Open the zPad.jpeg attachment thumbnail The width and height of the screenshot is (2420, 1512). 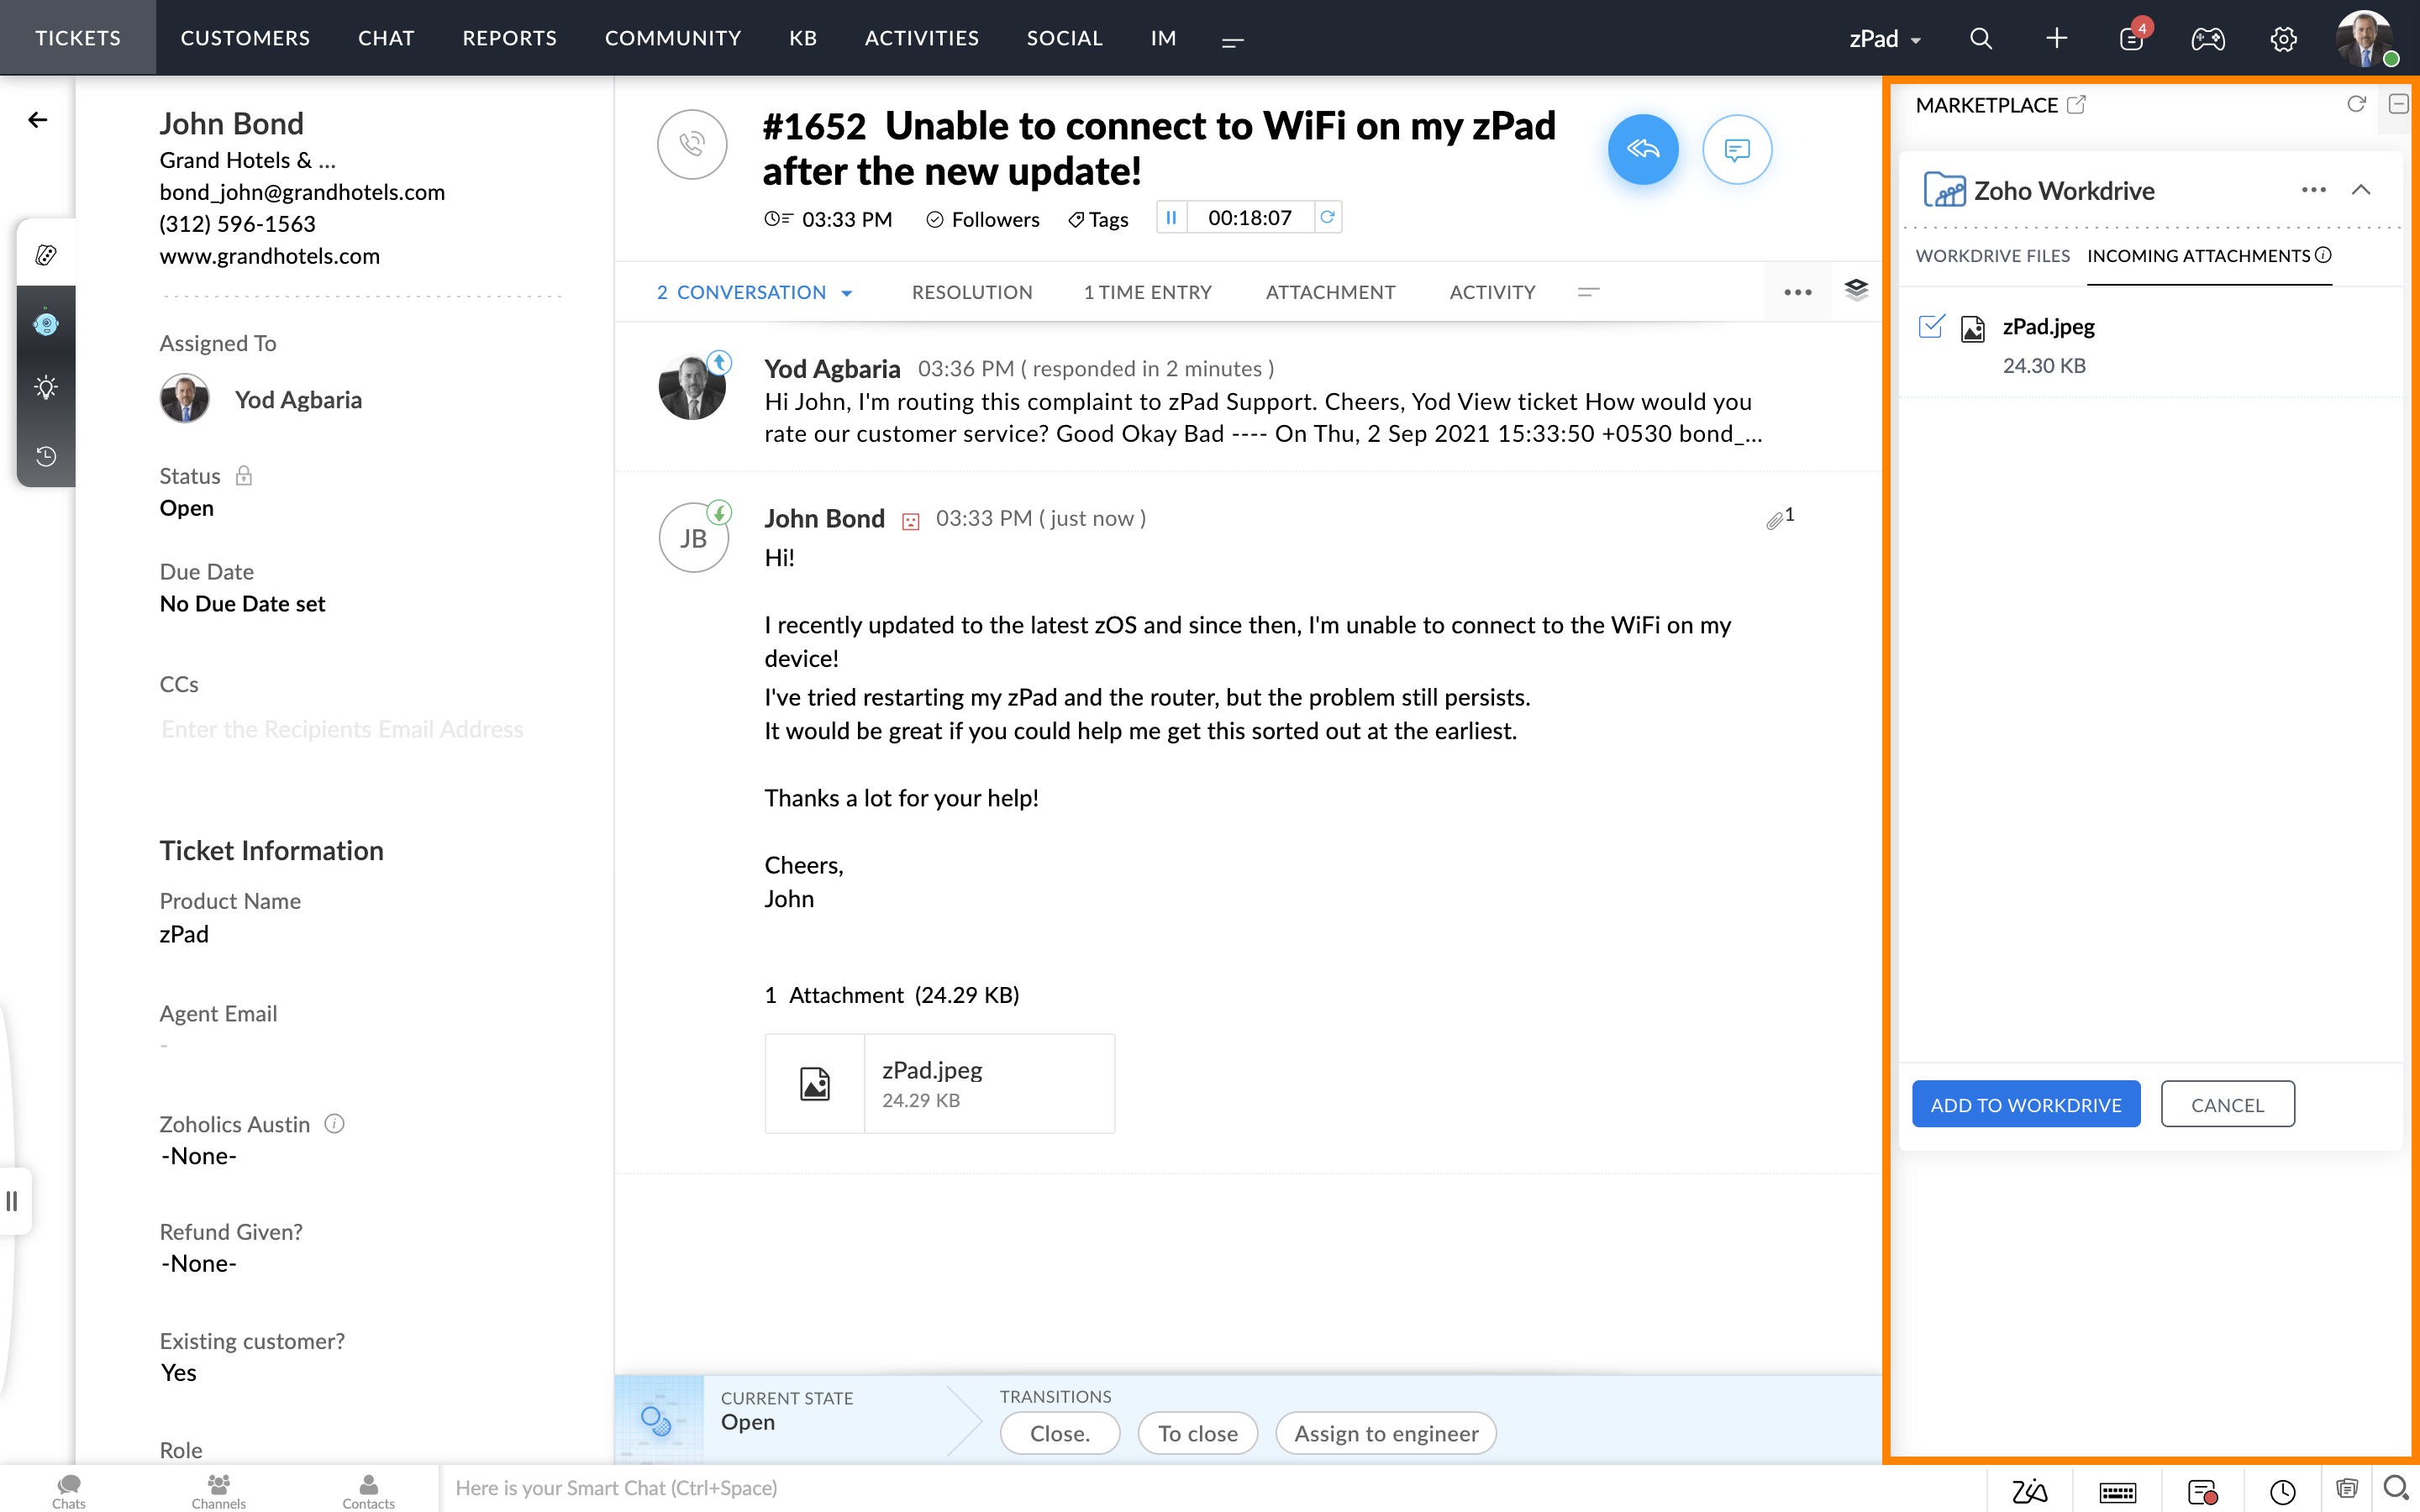click(x=815, y=1083)
